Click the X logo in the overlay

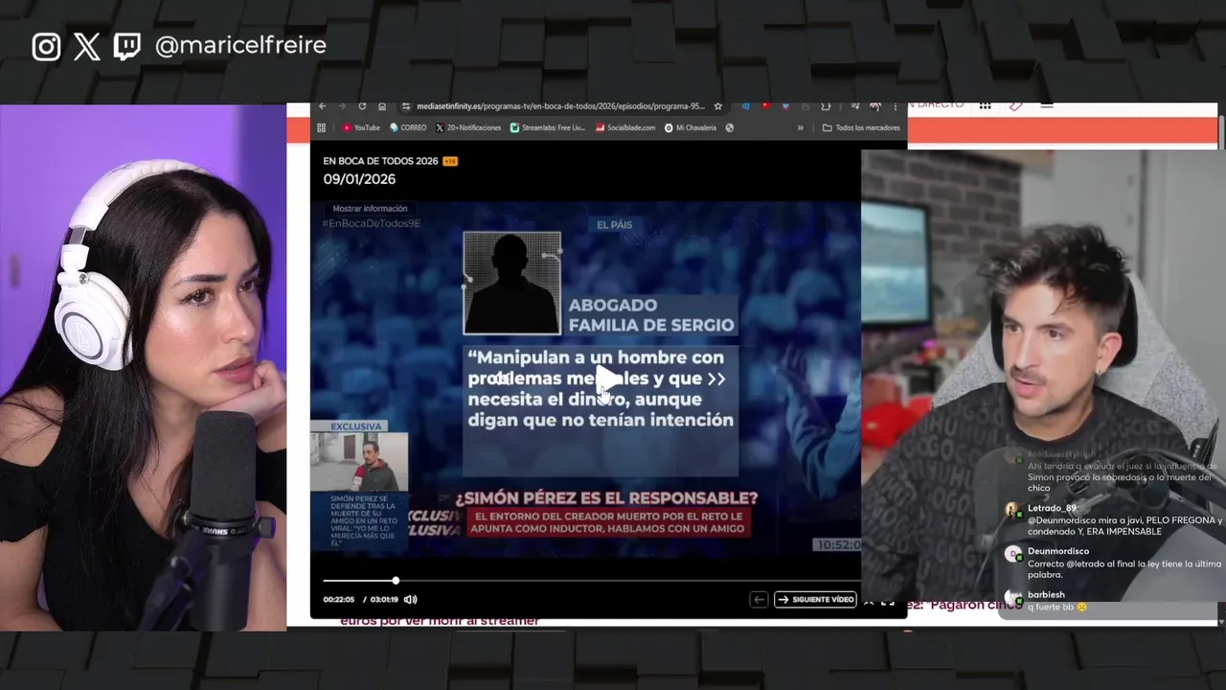coord(86,46)
